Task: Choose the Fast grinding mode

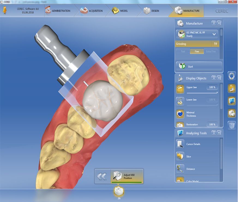Action: pyautogui.click(x=183, y=51)
